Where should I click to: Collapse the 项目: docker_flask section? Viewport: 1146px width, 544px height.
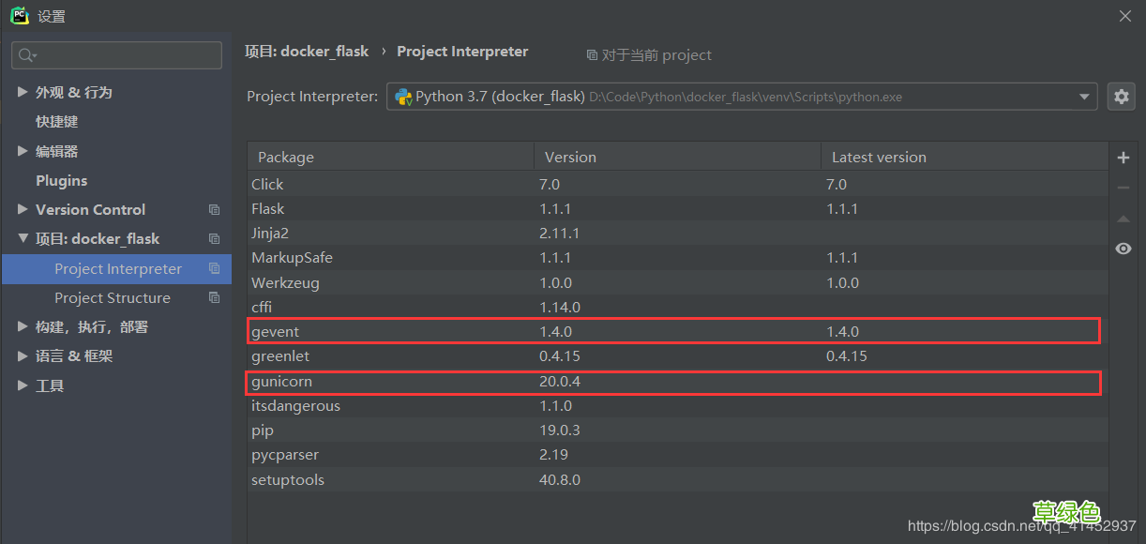pyautogui.click(x=23, y=239)
